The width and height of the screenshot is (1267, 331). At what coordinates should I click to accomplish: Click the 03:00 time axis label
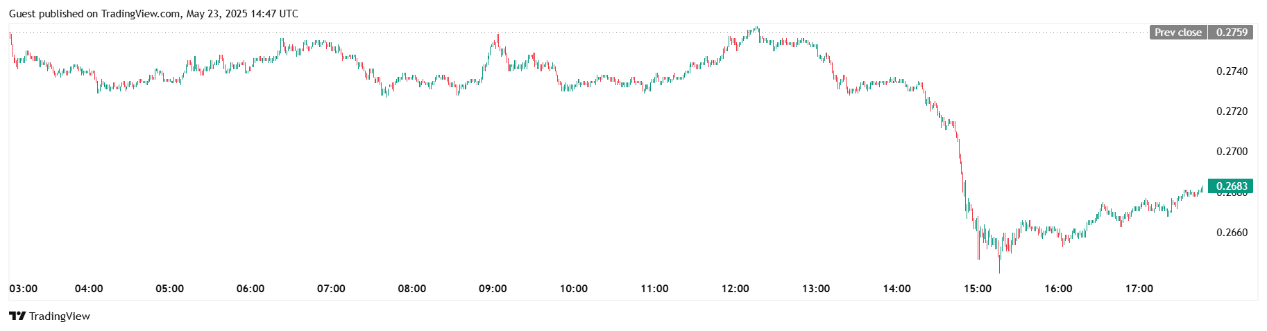coord(24,289)
